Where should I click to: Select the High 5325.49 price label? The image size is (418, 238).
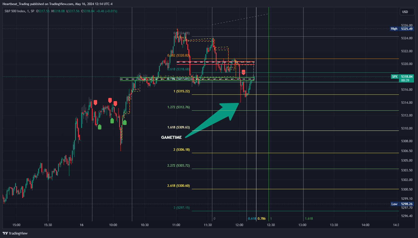click(x=402, y=29)
